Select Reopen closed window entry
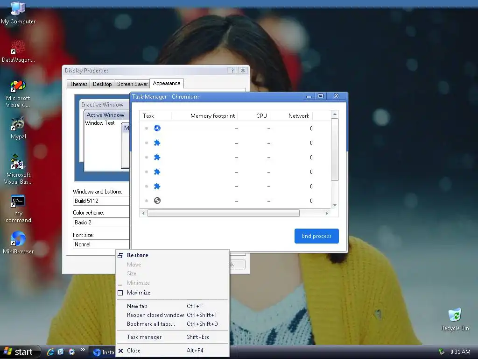This screenshot has width=478, height=359. 173,315
